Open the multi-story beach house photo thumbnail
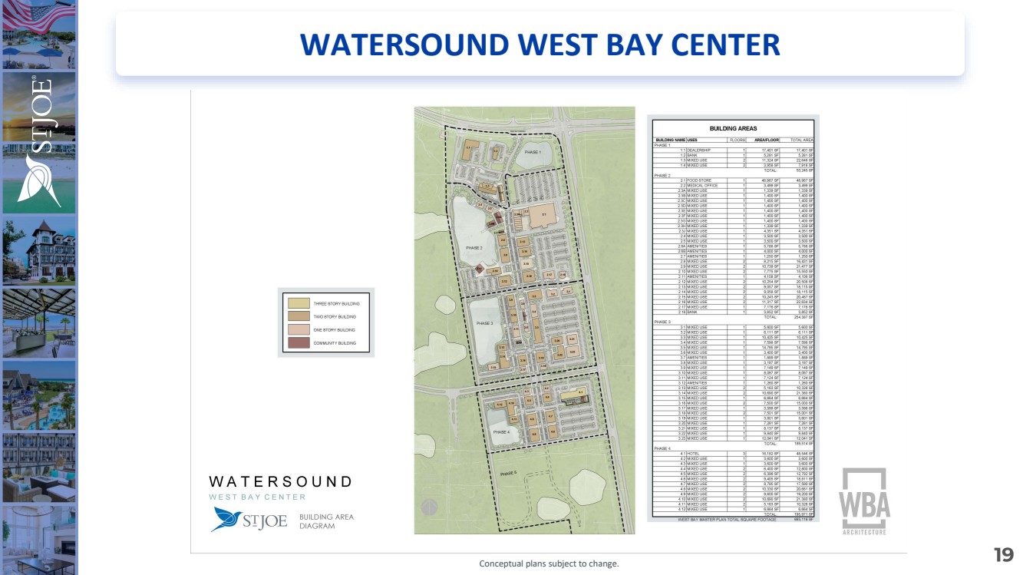This screenshot has height=575, width=1023. click(39, 250)
